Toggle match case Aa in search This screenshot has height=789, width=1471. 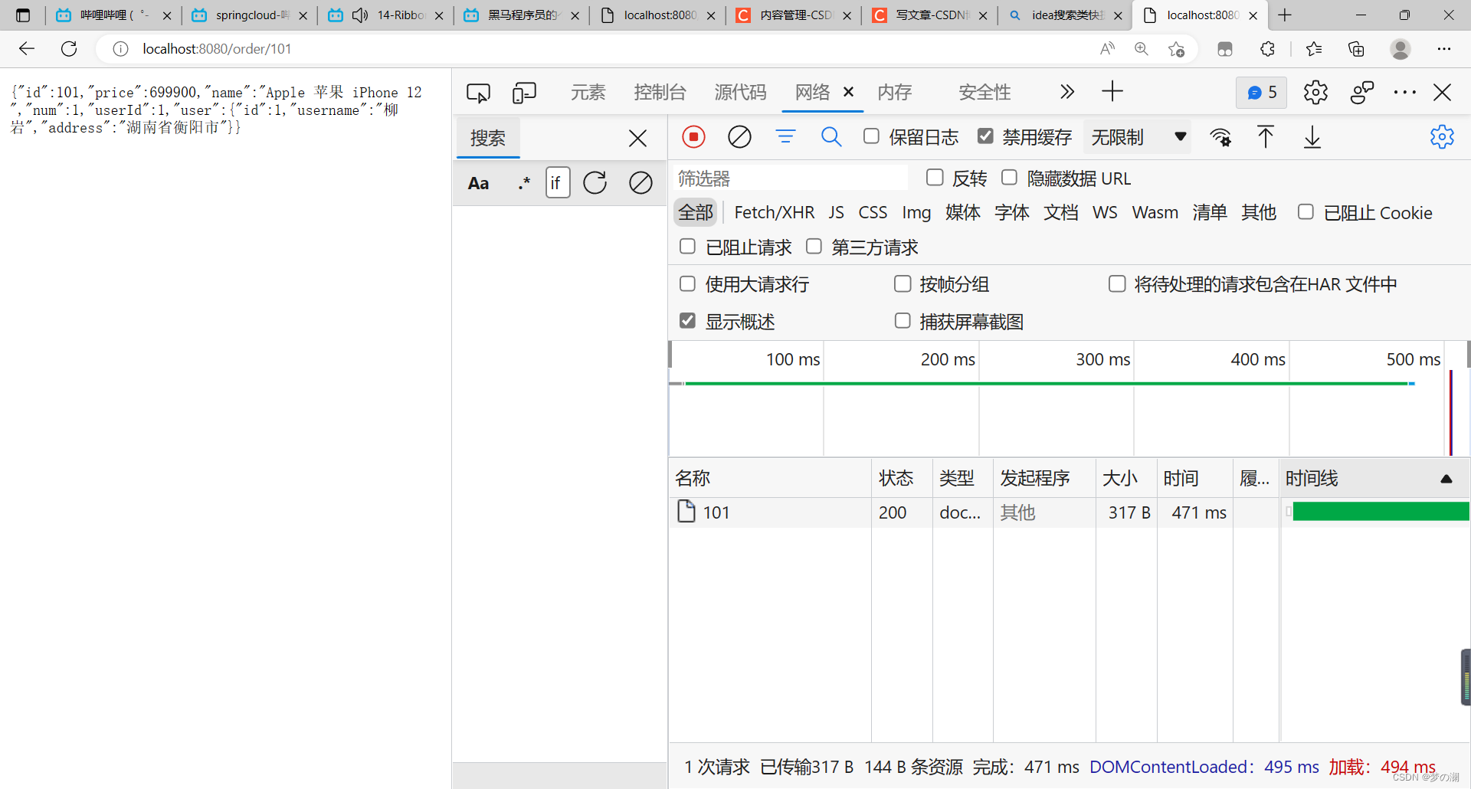point(479,183)
